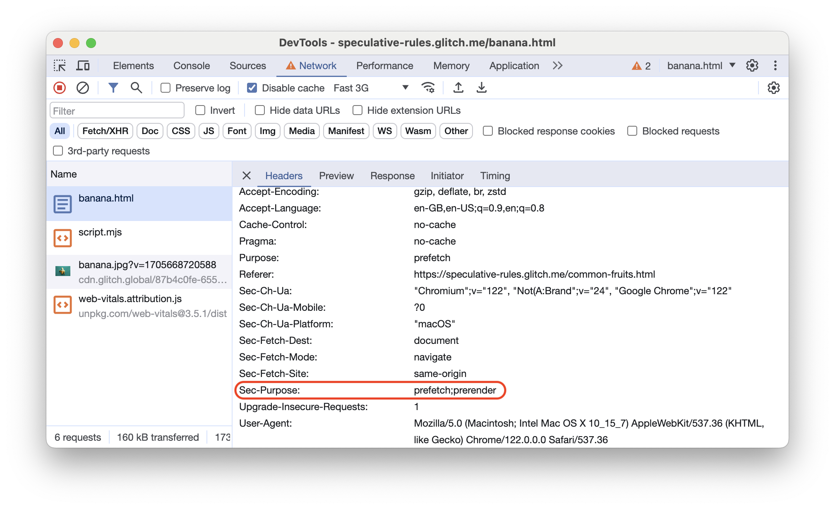Expand the DevTools panel overflow menu
Screen dimensions: 835x509
click(558, 66)
